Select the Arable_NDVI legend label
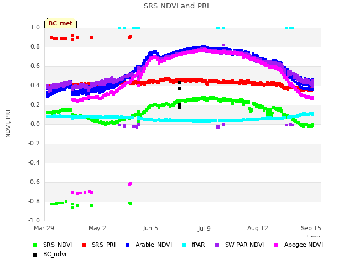The width and height of the screenshot is (354, 265). 154,245
